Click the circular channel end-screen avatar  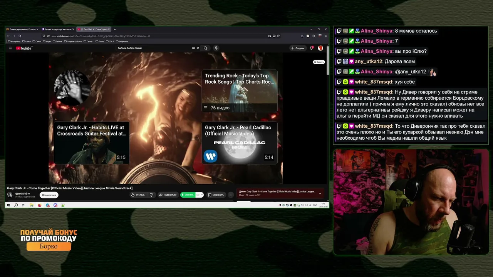[72, 88]
